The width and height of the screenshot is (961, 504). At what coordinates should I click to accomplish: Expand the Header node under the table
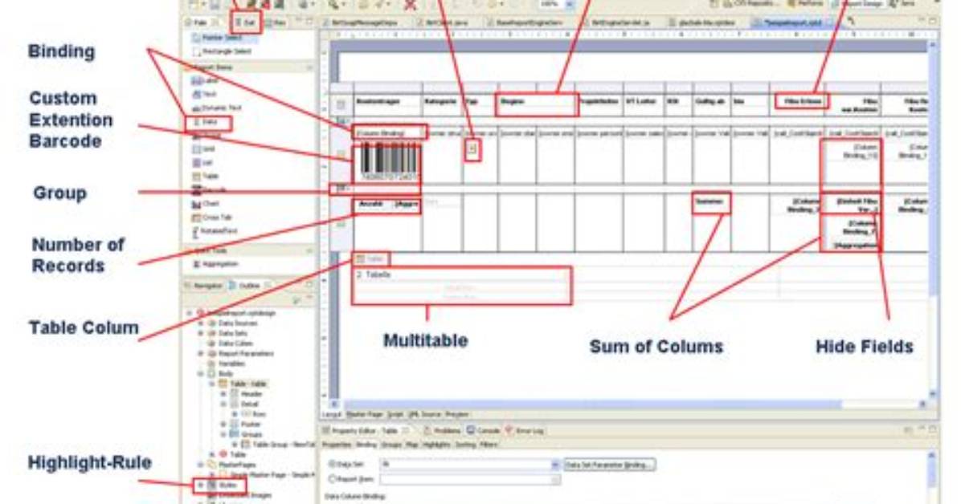(223, 394)
